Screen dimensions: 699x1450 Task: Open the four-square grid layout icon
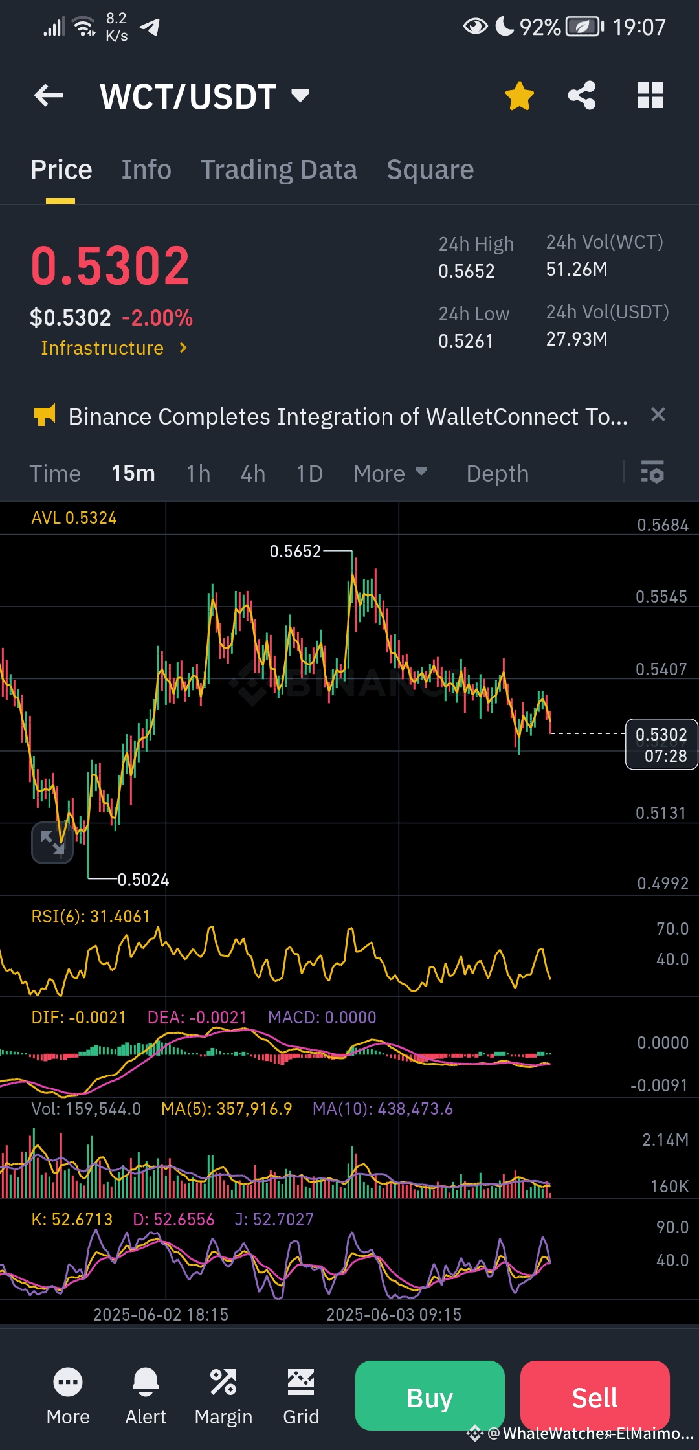pos(650,96)
